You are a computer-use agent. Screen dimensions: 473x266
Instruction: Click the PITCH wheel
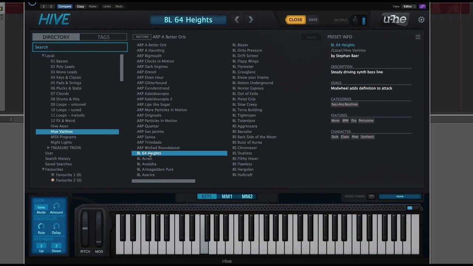tap(85, 229)
